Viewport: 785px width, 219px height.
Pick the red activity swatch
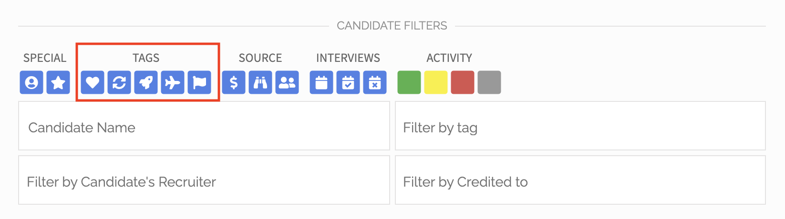tap(463, 82)
